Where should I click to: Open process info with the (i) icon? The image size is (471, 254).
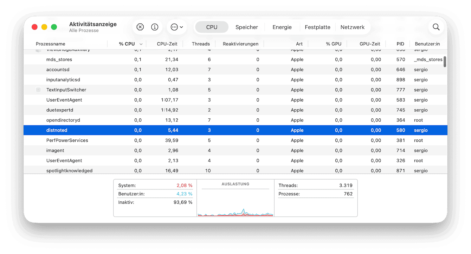pos(154,27)
